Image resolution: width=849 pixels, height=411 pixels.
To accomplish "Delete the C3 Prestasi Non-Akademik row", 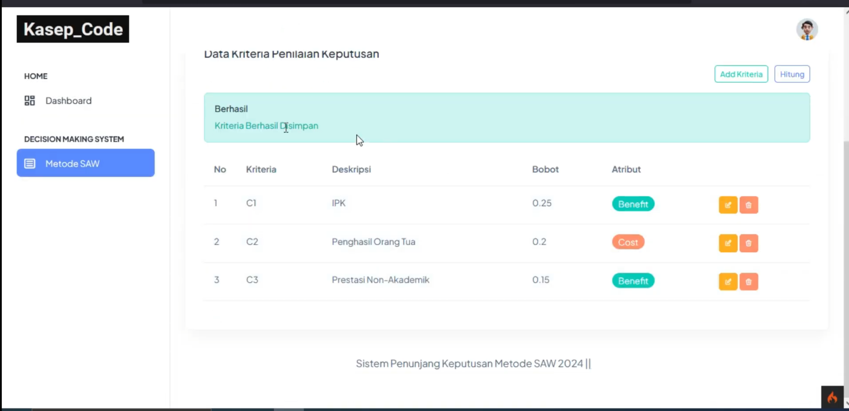I will 749,282.
